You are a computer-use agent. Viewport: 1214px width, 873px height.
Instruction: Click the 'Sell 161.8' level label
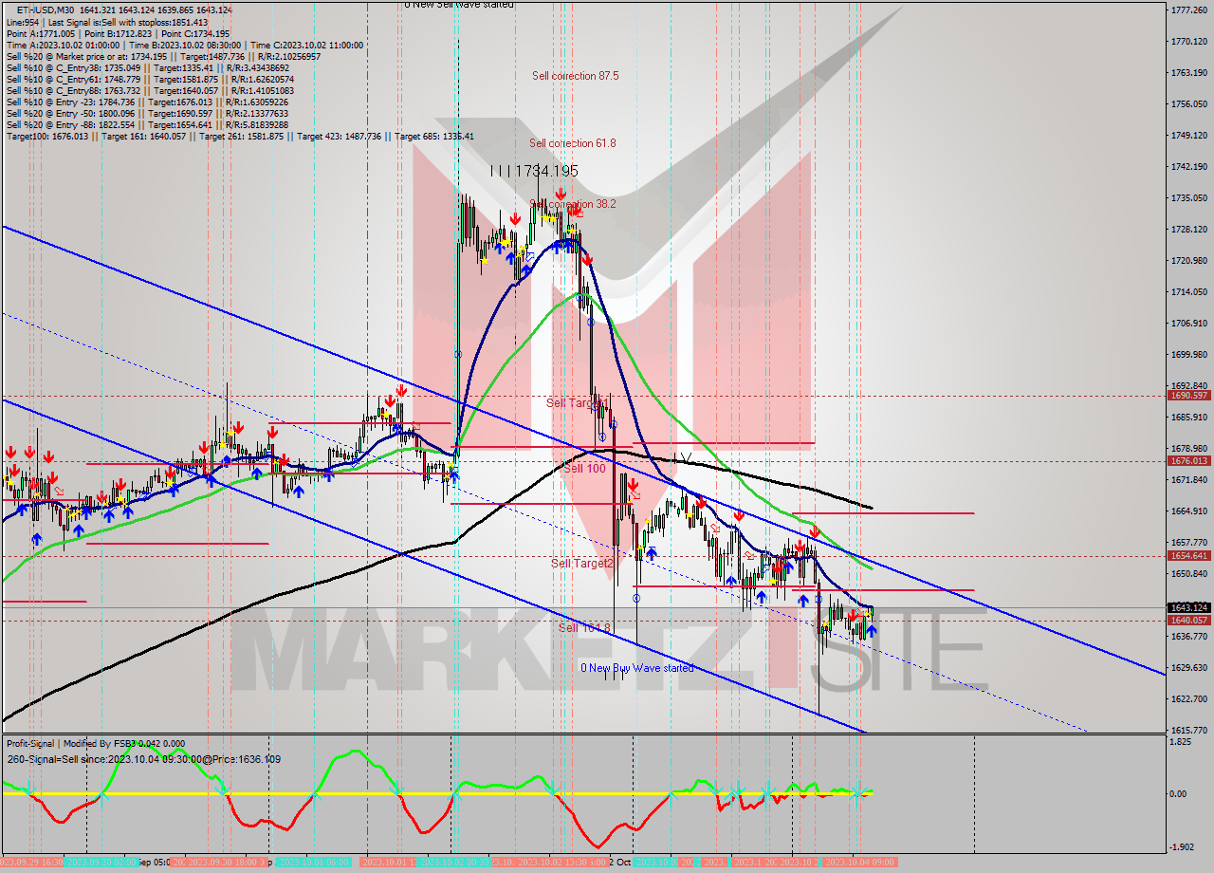coord(584,628)
